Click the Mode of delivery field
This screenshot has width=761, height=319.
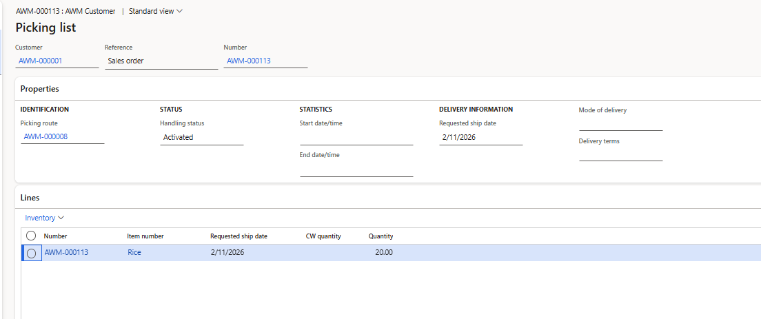[x=620, y=123]
